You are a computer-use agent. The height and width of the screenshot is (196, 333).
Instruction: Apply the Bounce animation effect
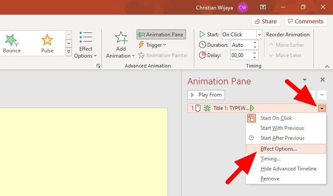click(x=12, y=43)
